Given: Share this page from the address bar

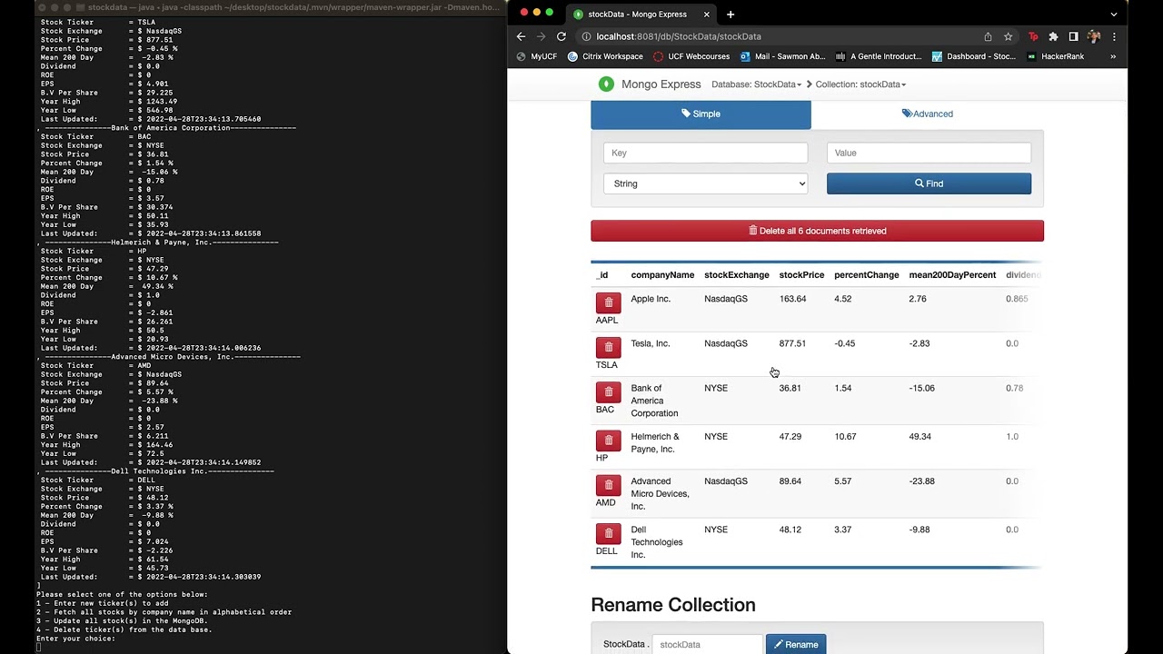Looking at the screenshot, I should tap(988, 36).
